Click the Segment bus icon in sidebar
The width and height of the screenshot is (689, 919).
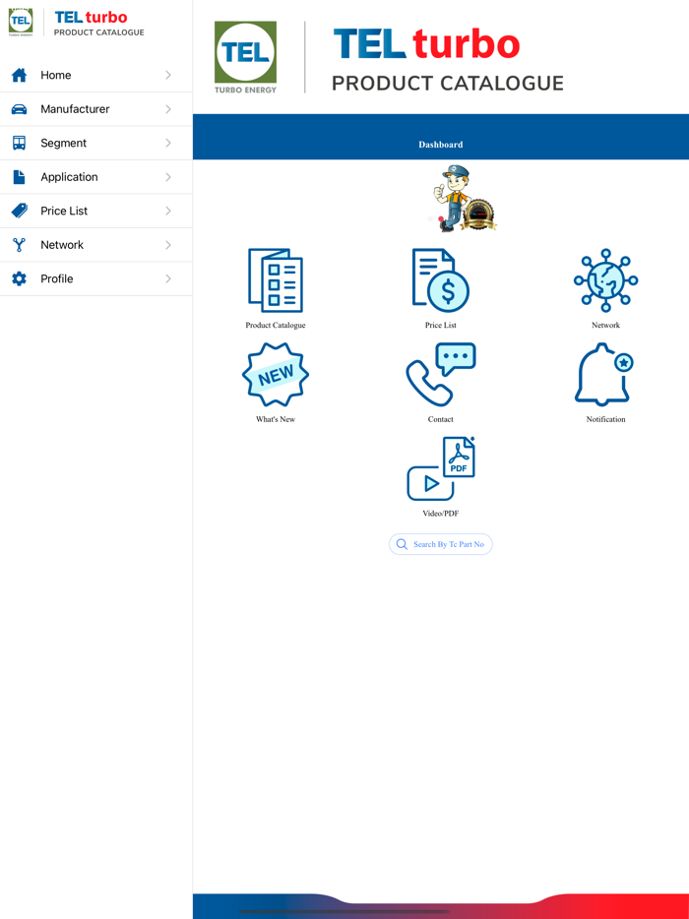20,143
